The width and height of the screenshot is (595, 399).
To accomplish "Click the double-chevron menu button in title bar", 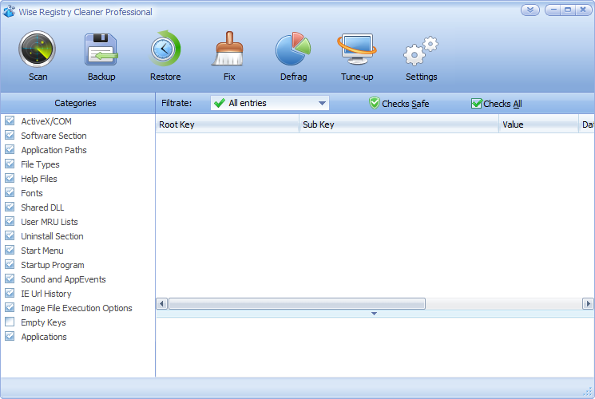I will click(x=530, y=10).
